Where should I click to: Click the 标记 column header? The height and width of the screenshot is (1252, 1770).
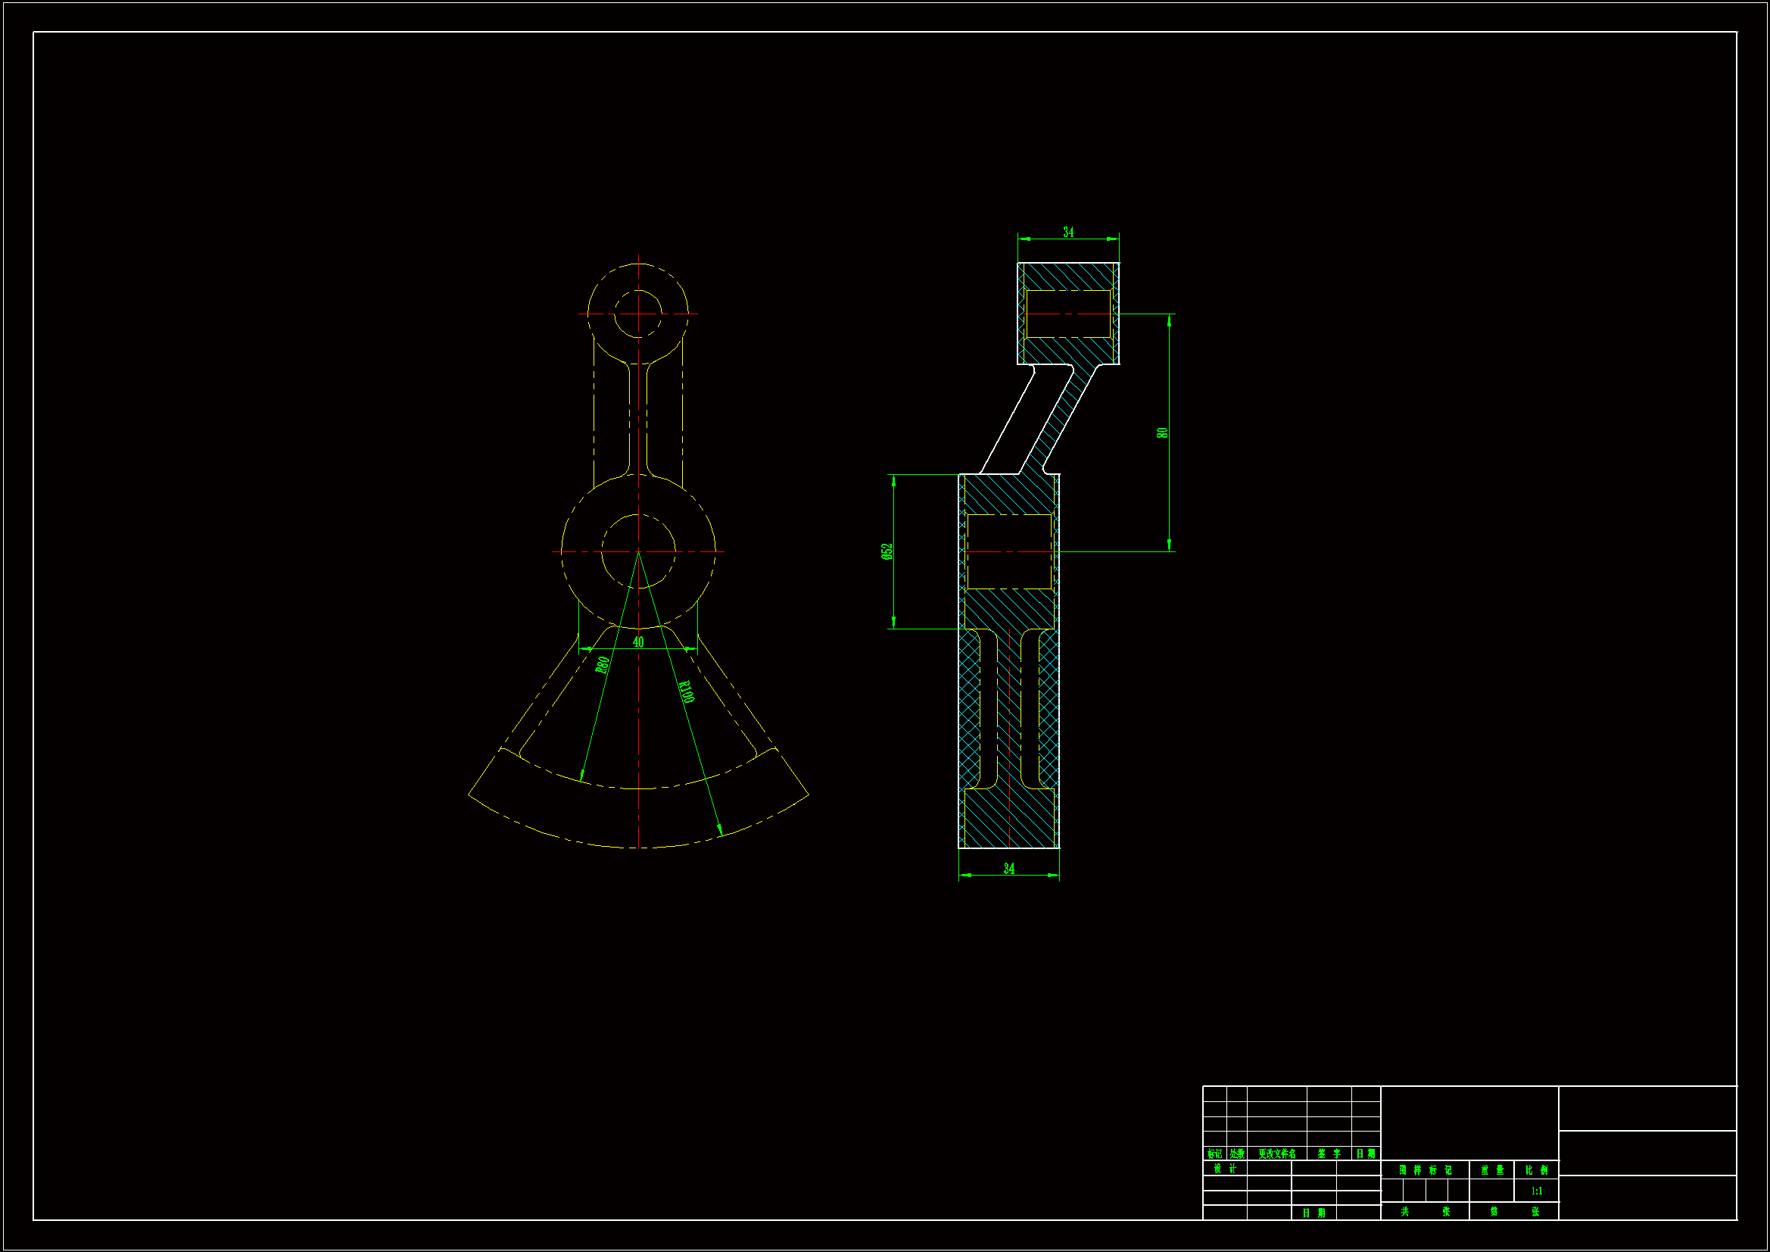tap(1215, 1154)
